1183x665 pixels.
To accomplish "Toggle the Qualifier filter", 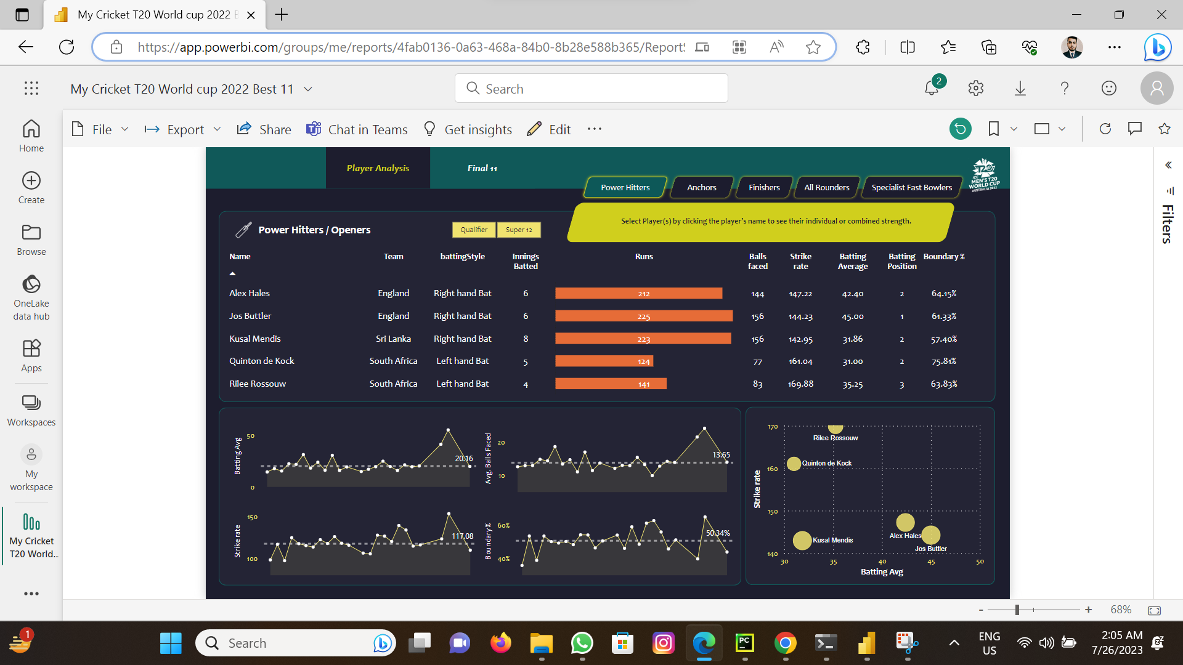I will tap(473, 230).
